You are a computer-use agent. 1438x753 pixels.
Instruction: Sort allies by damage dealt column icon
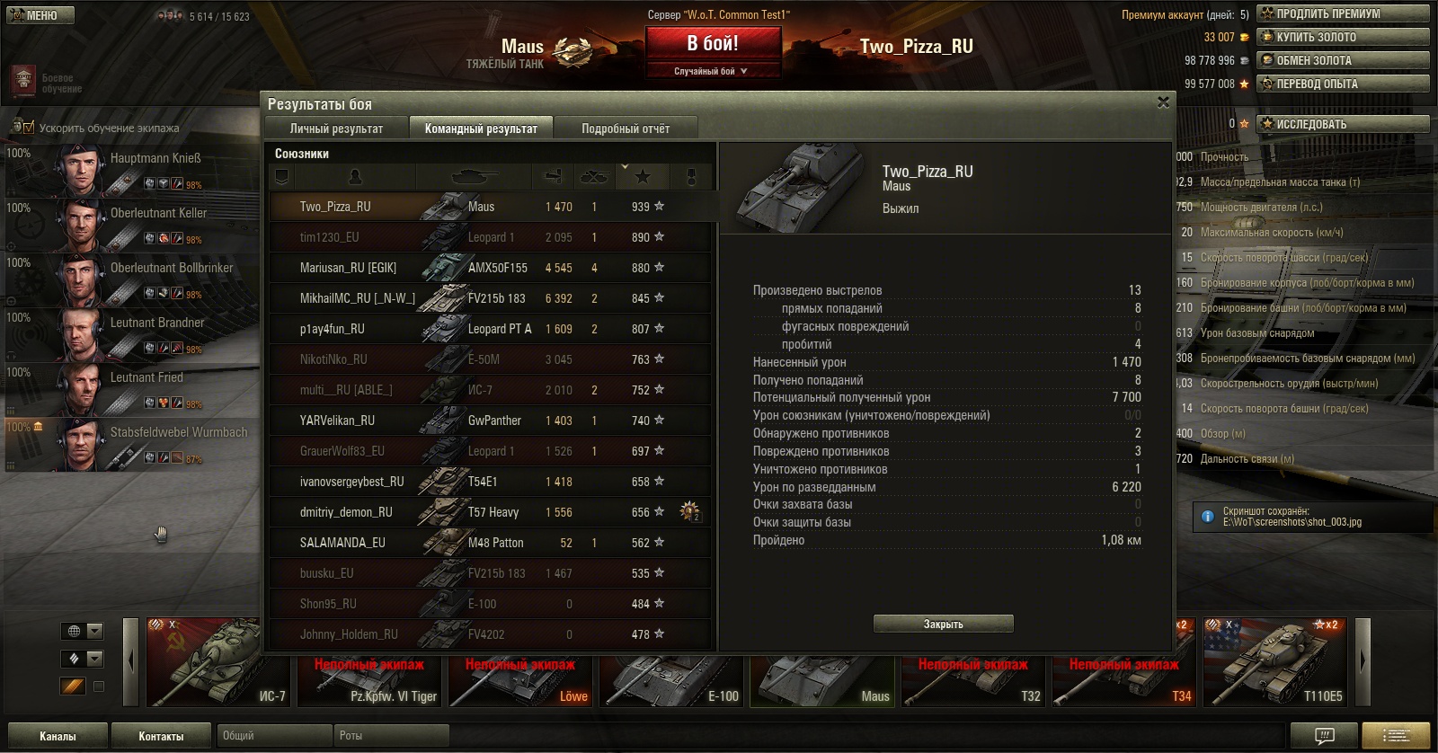pyautogui.click(x=554, y=177)
